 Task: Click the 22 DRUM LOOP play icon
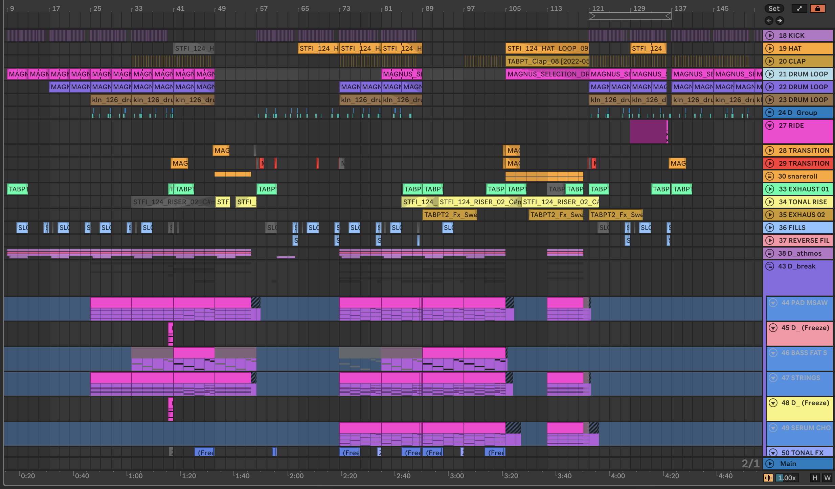point(770,87)
